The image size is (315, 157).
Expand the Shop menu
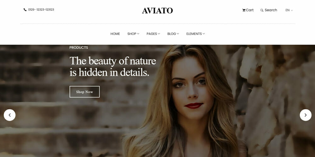click(133, 34)
